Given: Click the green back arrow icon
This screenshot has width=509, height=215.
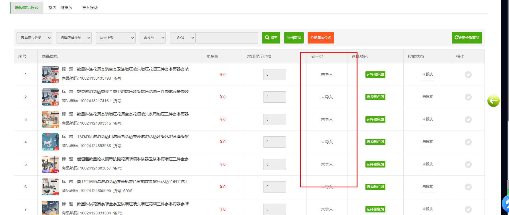Looking at the screenshot, I should [493, 101].
